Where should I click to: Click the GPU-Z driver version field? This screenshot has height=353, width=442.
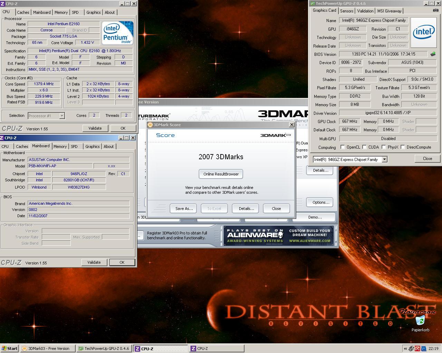pos(388,113)
